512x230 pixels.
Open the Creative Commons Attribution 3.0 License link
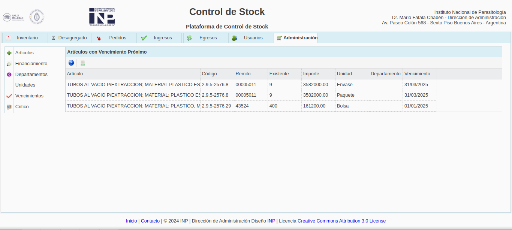pos(341,221)
